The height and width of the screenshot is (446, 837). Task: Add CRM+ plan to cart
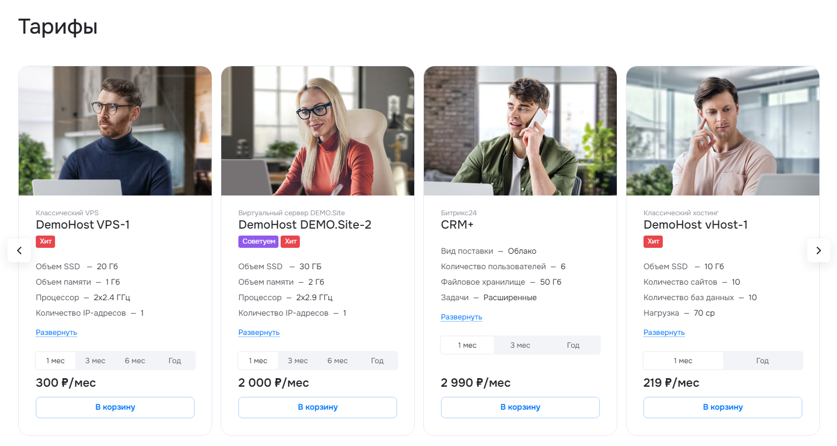coord(520,407)
